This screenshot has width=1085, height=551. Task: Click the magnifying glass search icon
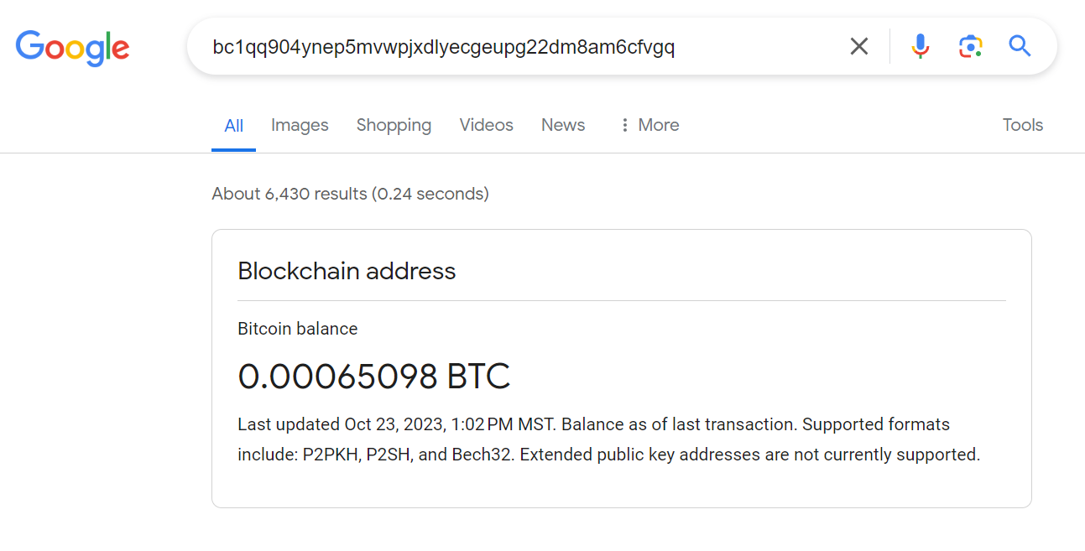coord(1020,46)
